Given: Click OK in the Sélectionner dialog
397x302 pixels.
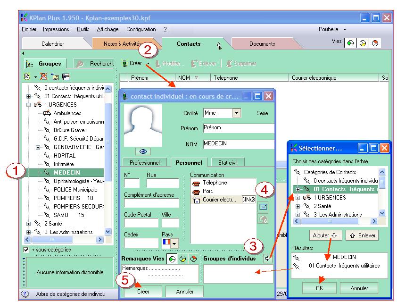Looking at the screenshot, I should pyautogui.click(x=319, y=288).
